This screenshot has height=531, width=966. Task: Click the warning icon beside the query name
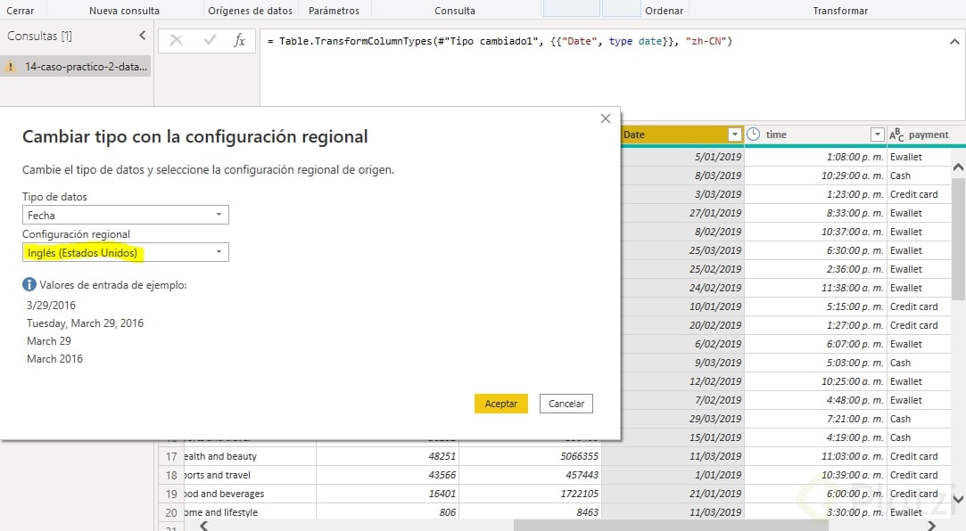click(x=10, y=65)
